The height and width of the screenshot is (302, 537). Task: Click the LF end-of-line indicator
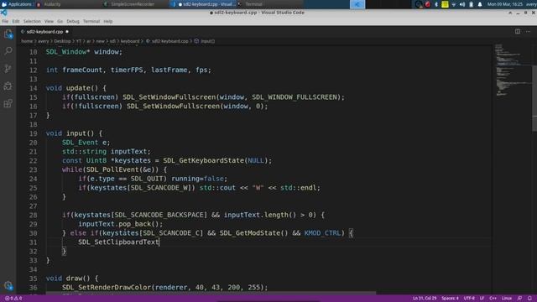[482, 299]
